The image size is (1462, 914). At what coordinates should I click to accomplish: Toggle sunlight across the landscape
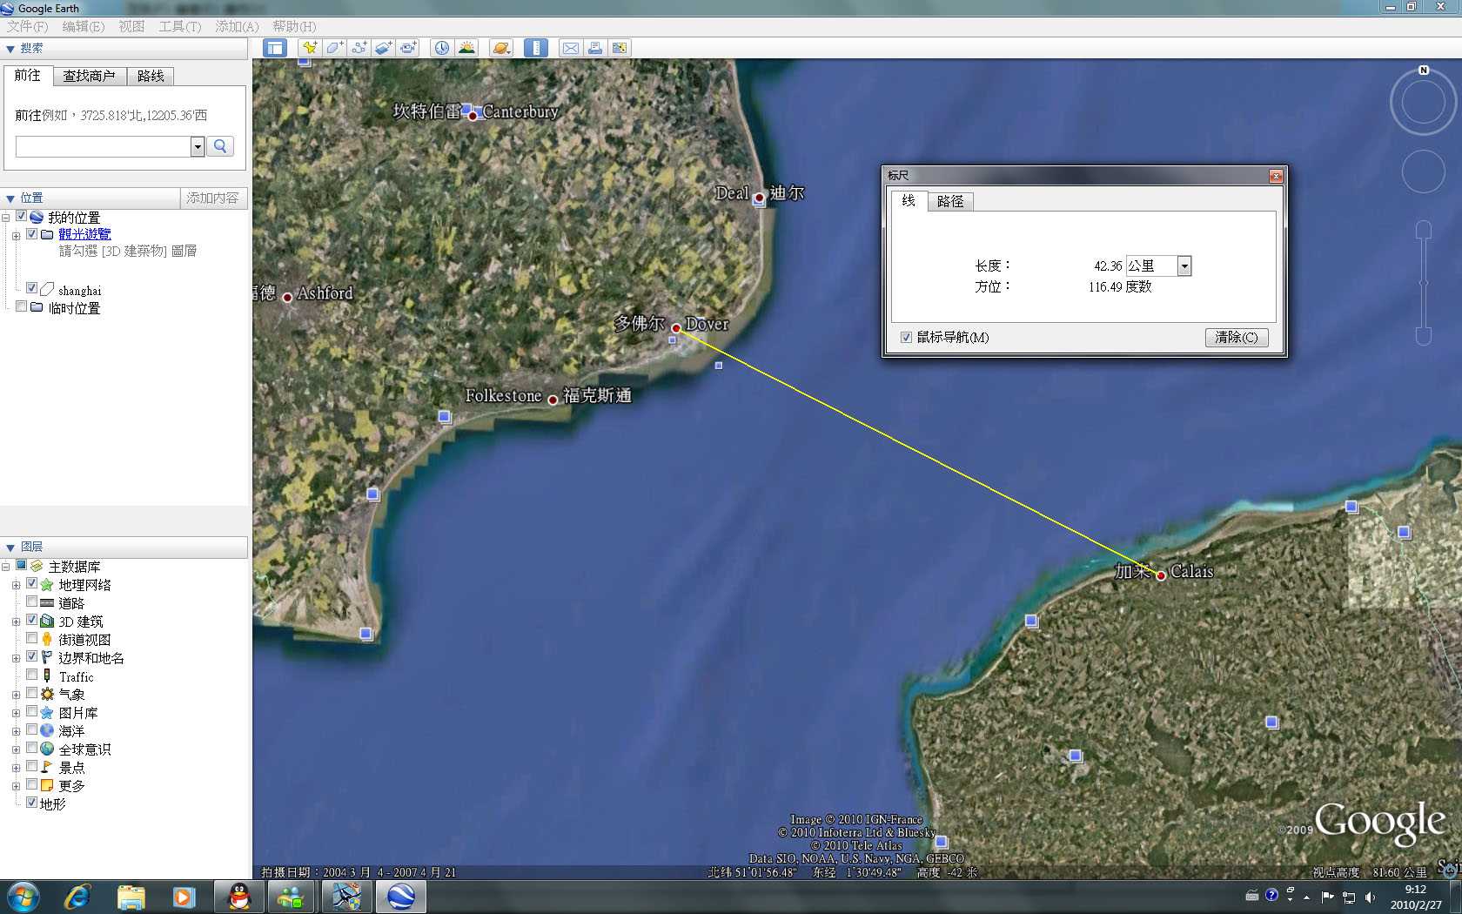(x=467, y=48)
